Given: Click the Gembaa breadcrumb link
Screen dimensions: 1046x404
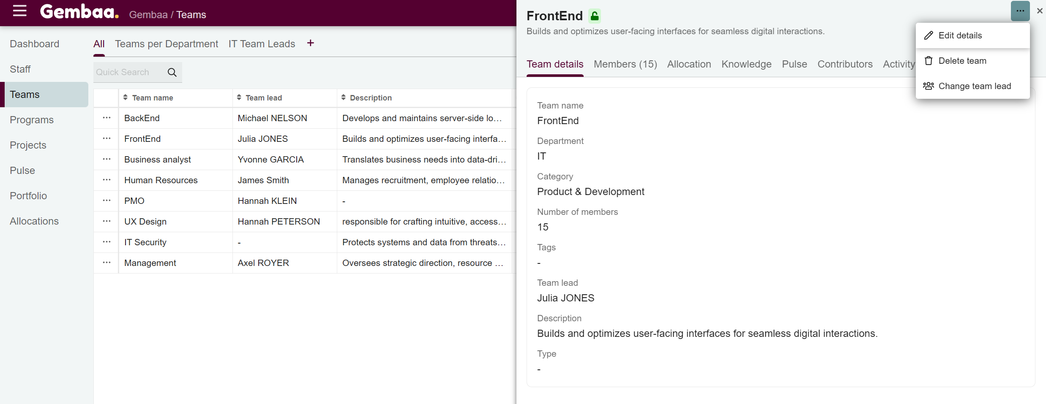Looking at the screenshot, I should (x=148, y=15).
